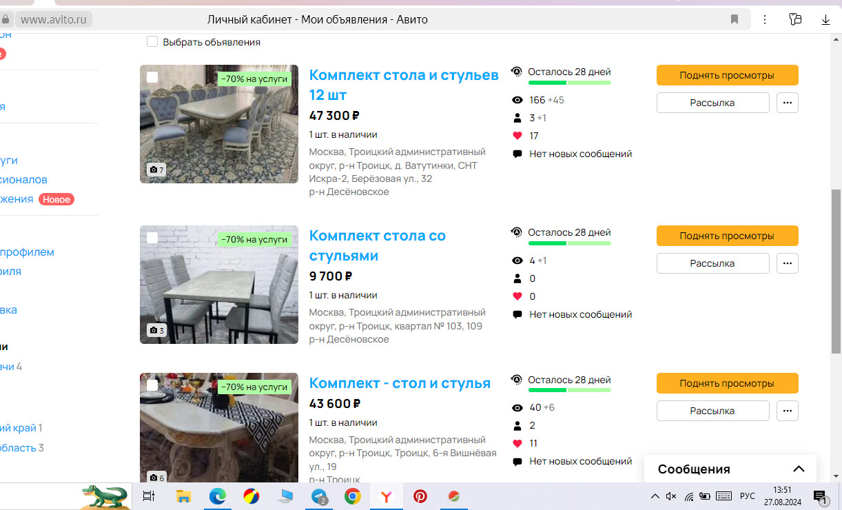Click the gecko widget on the taskbar
This screenshot has width=842, height=510.
point(105,496)
